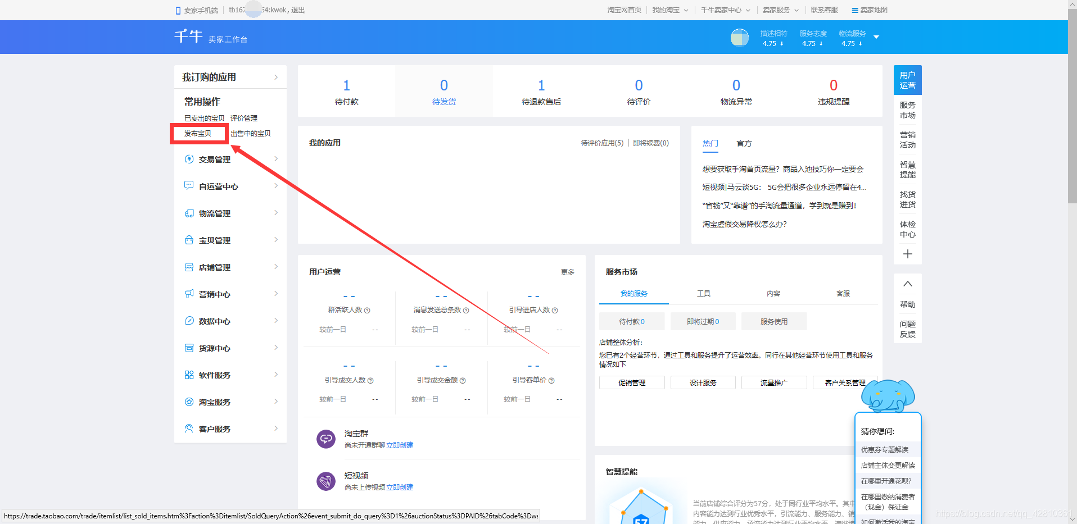The image size is (1077, 524).
Task: Click help icon beside 引导客单价
Action: click(x=551, y=381)
